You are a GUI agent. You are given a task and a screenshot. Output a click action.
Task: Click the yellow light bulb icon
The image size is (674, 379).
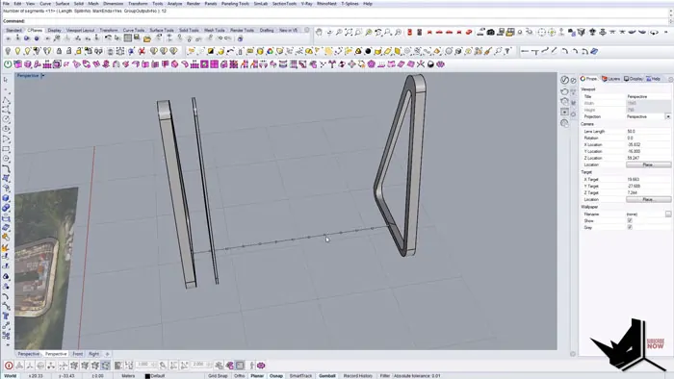[17, 52]
